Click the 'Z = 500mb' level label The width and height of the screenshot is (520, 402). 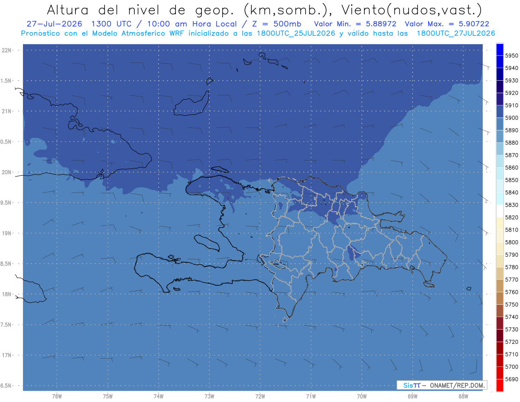click(x=276, y=24)
